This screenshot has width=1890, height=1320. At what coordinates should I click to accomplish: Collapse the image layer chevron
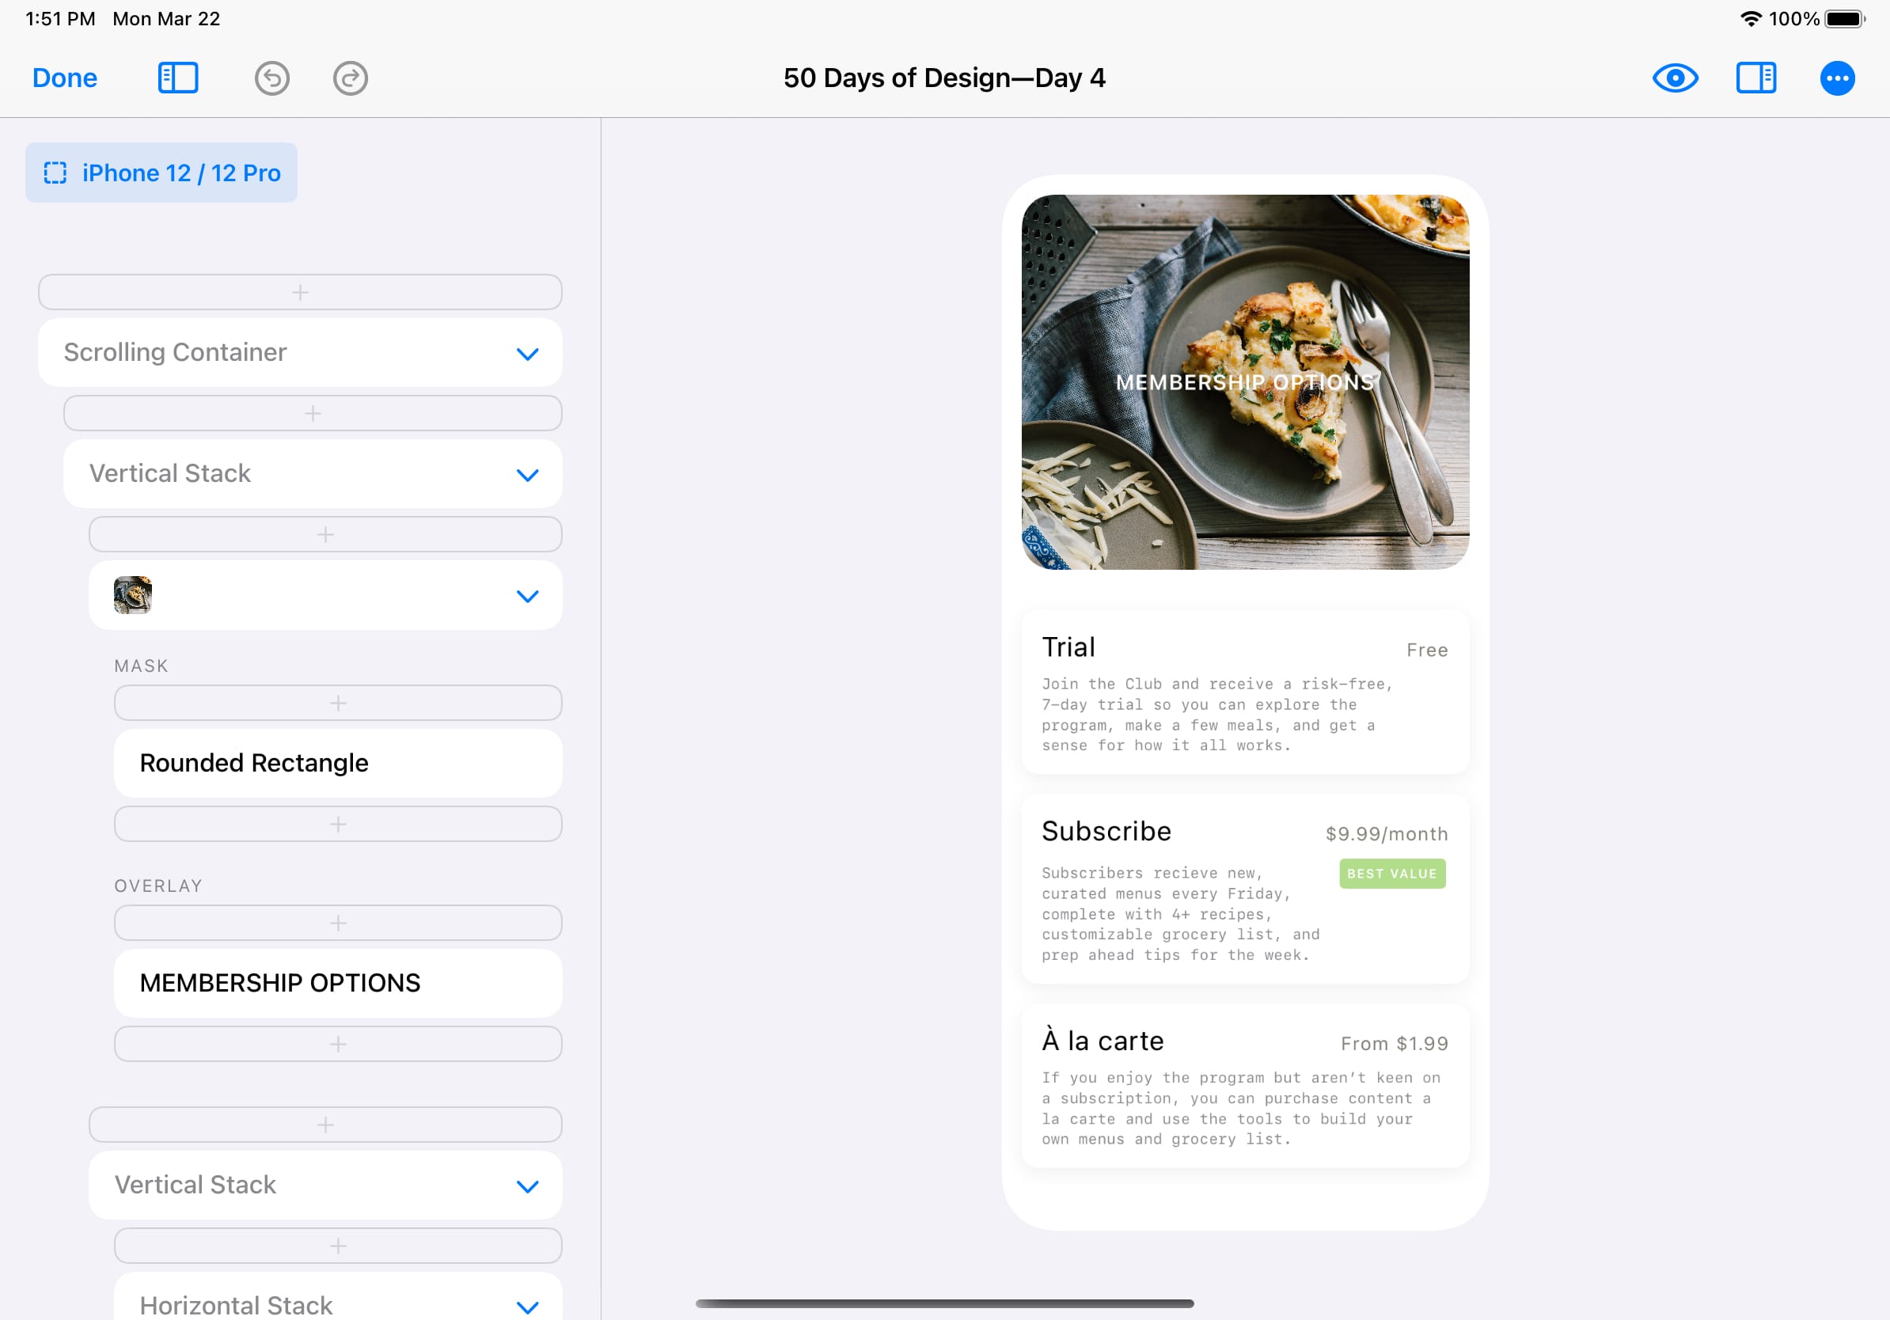[527, 596]
